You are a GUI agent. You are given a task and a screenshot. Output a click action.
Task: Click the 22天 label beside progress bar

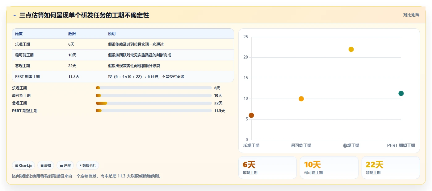coord(218,103)
